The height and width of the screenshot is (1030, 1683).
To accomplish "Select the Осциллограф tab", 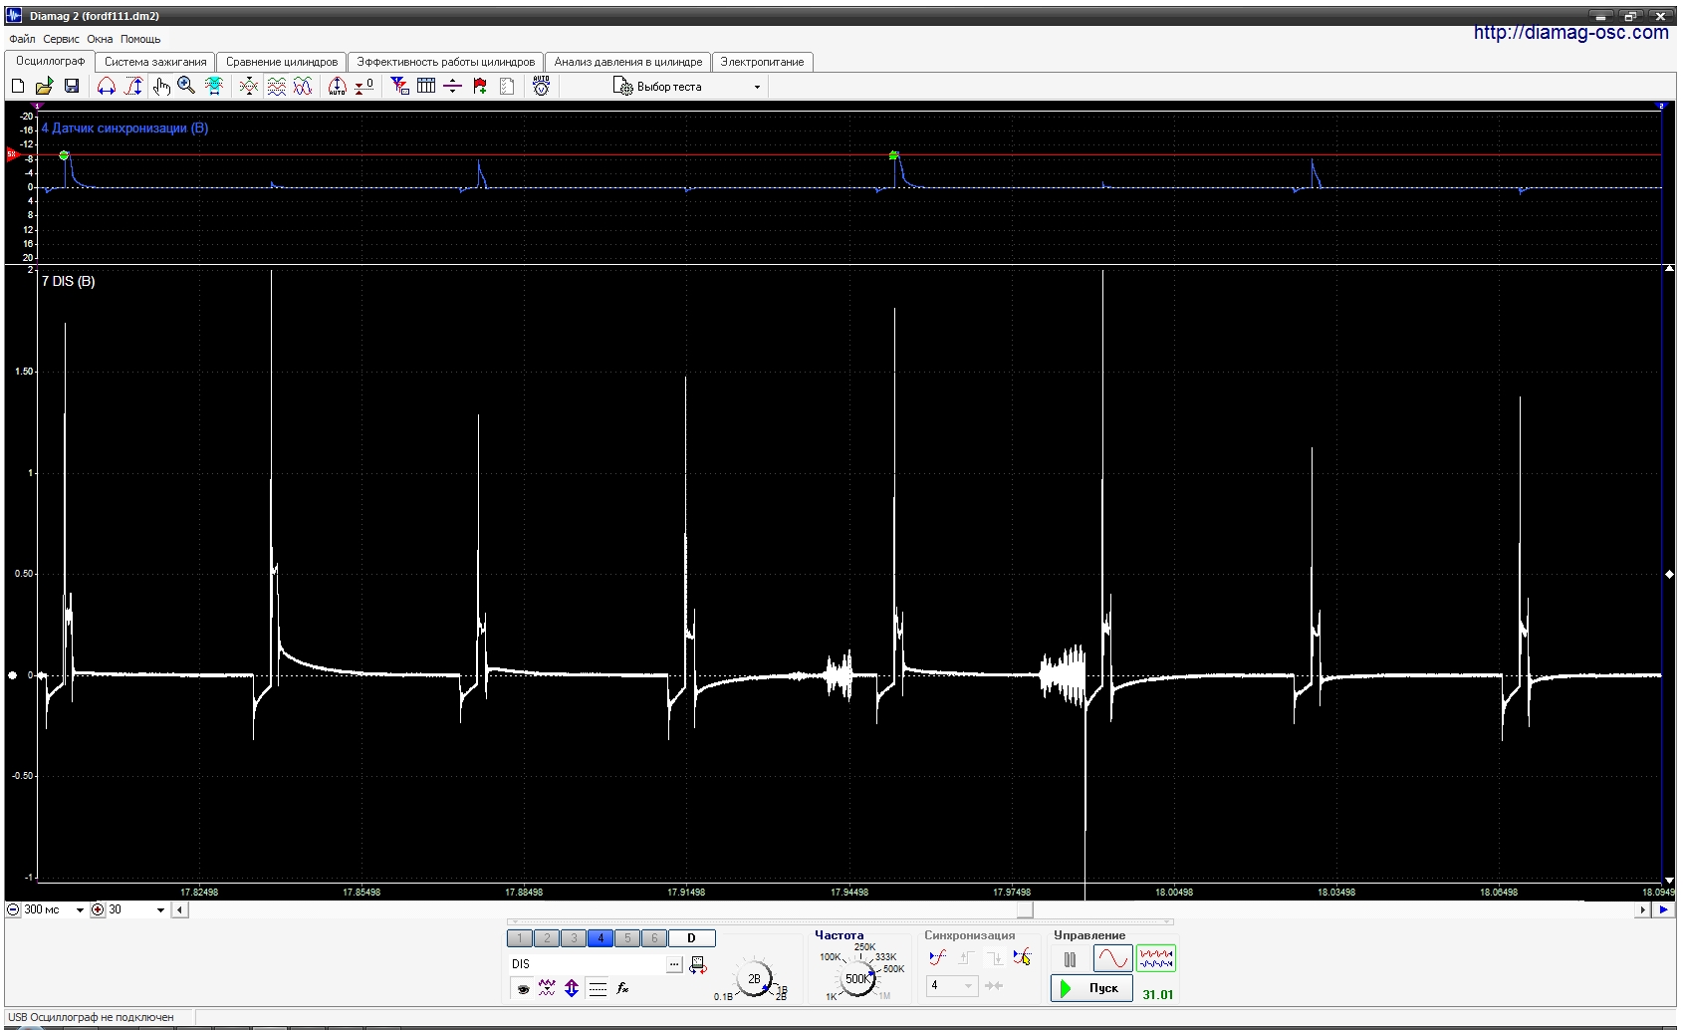I will [50, 61].
